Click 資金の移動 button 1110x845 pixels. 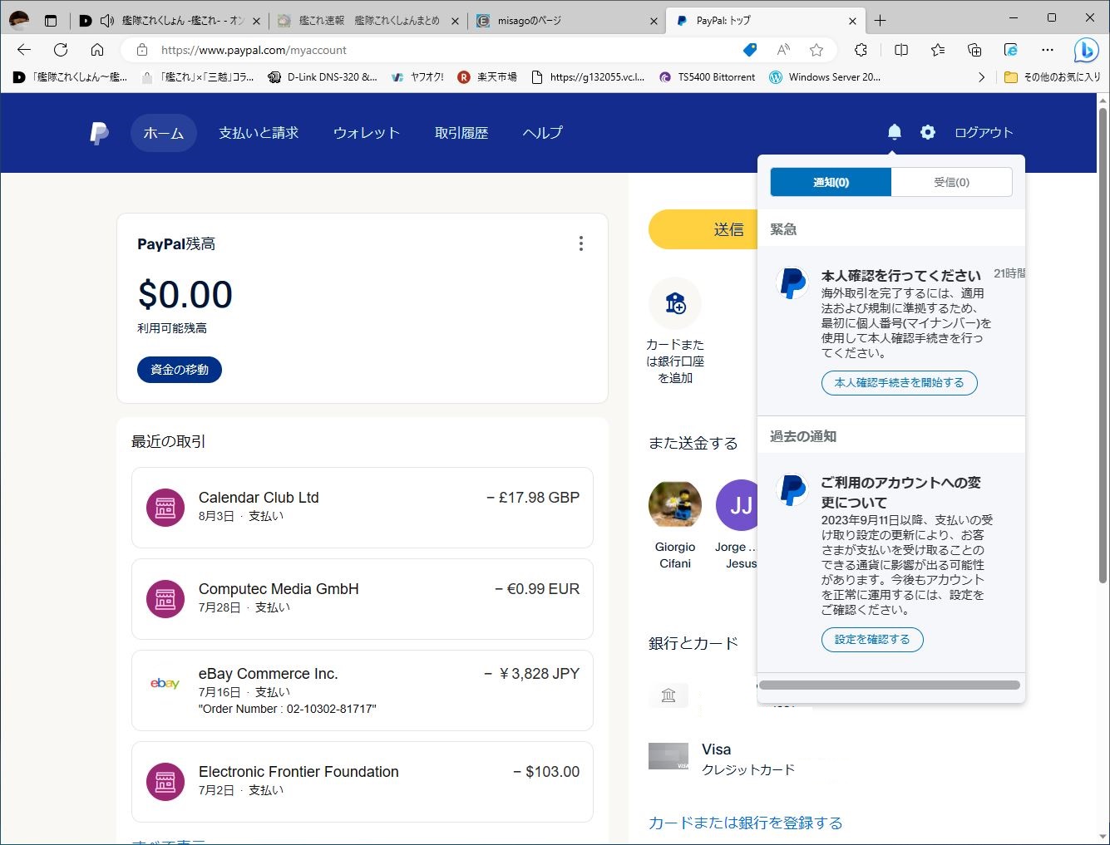(180, 370)
